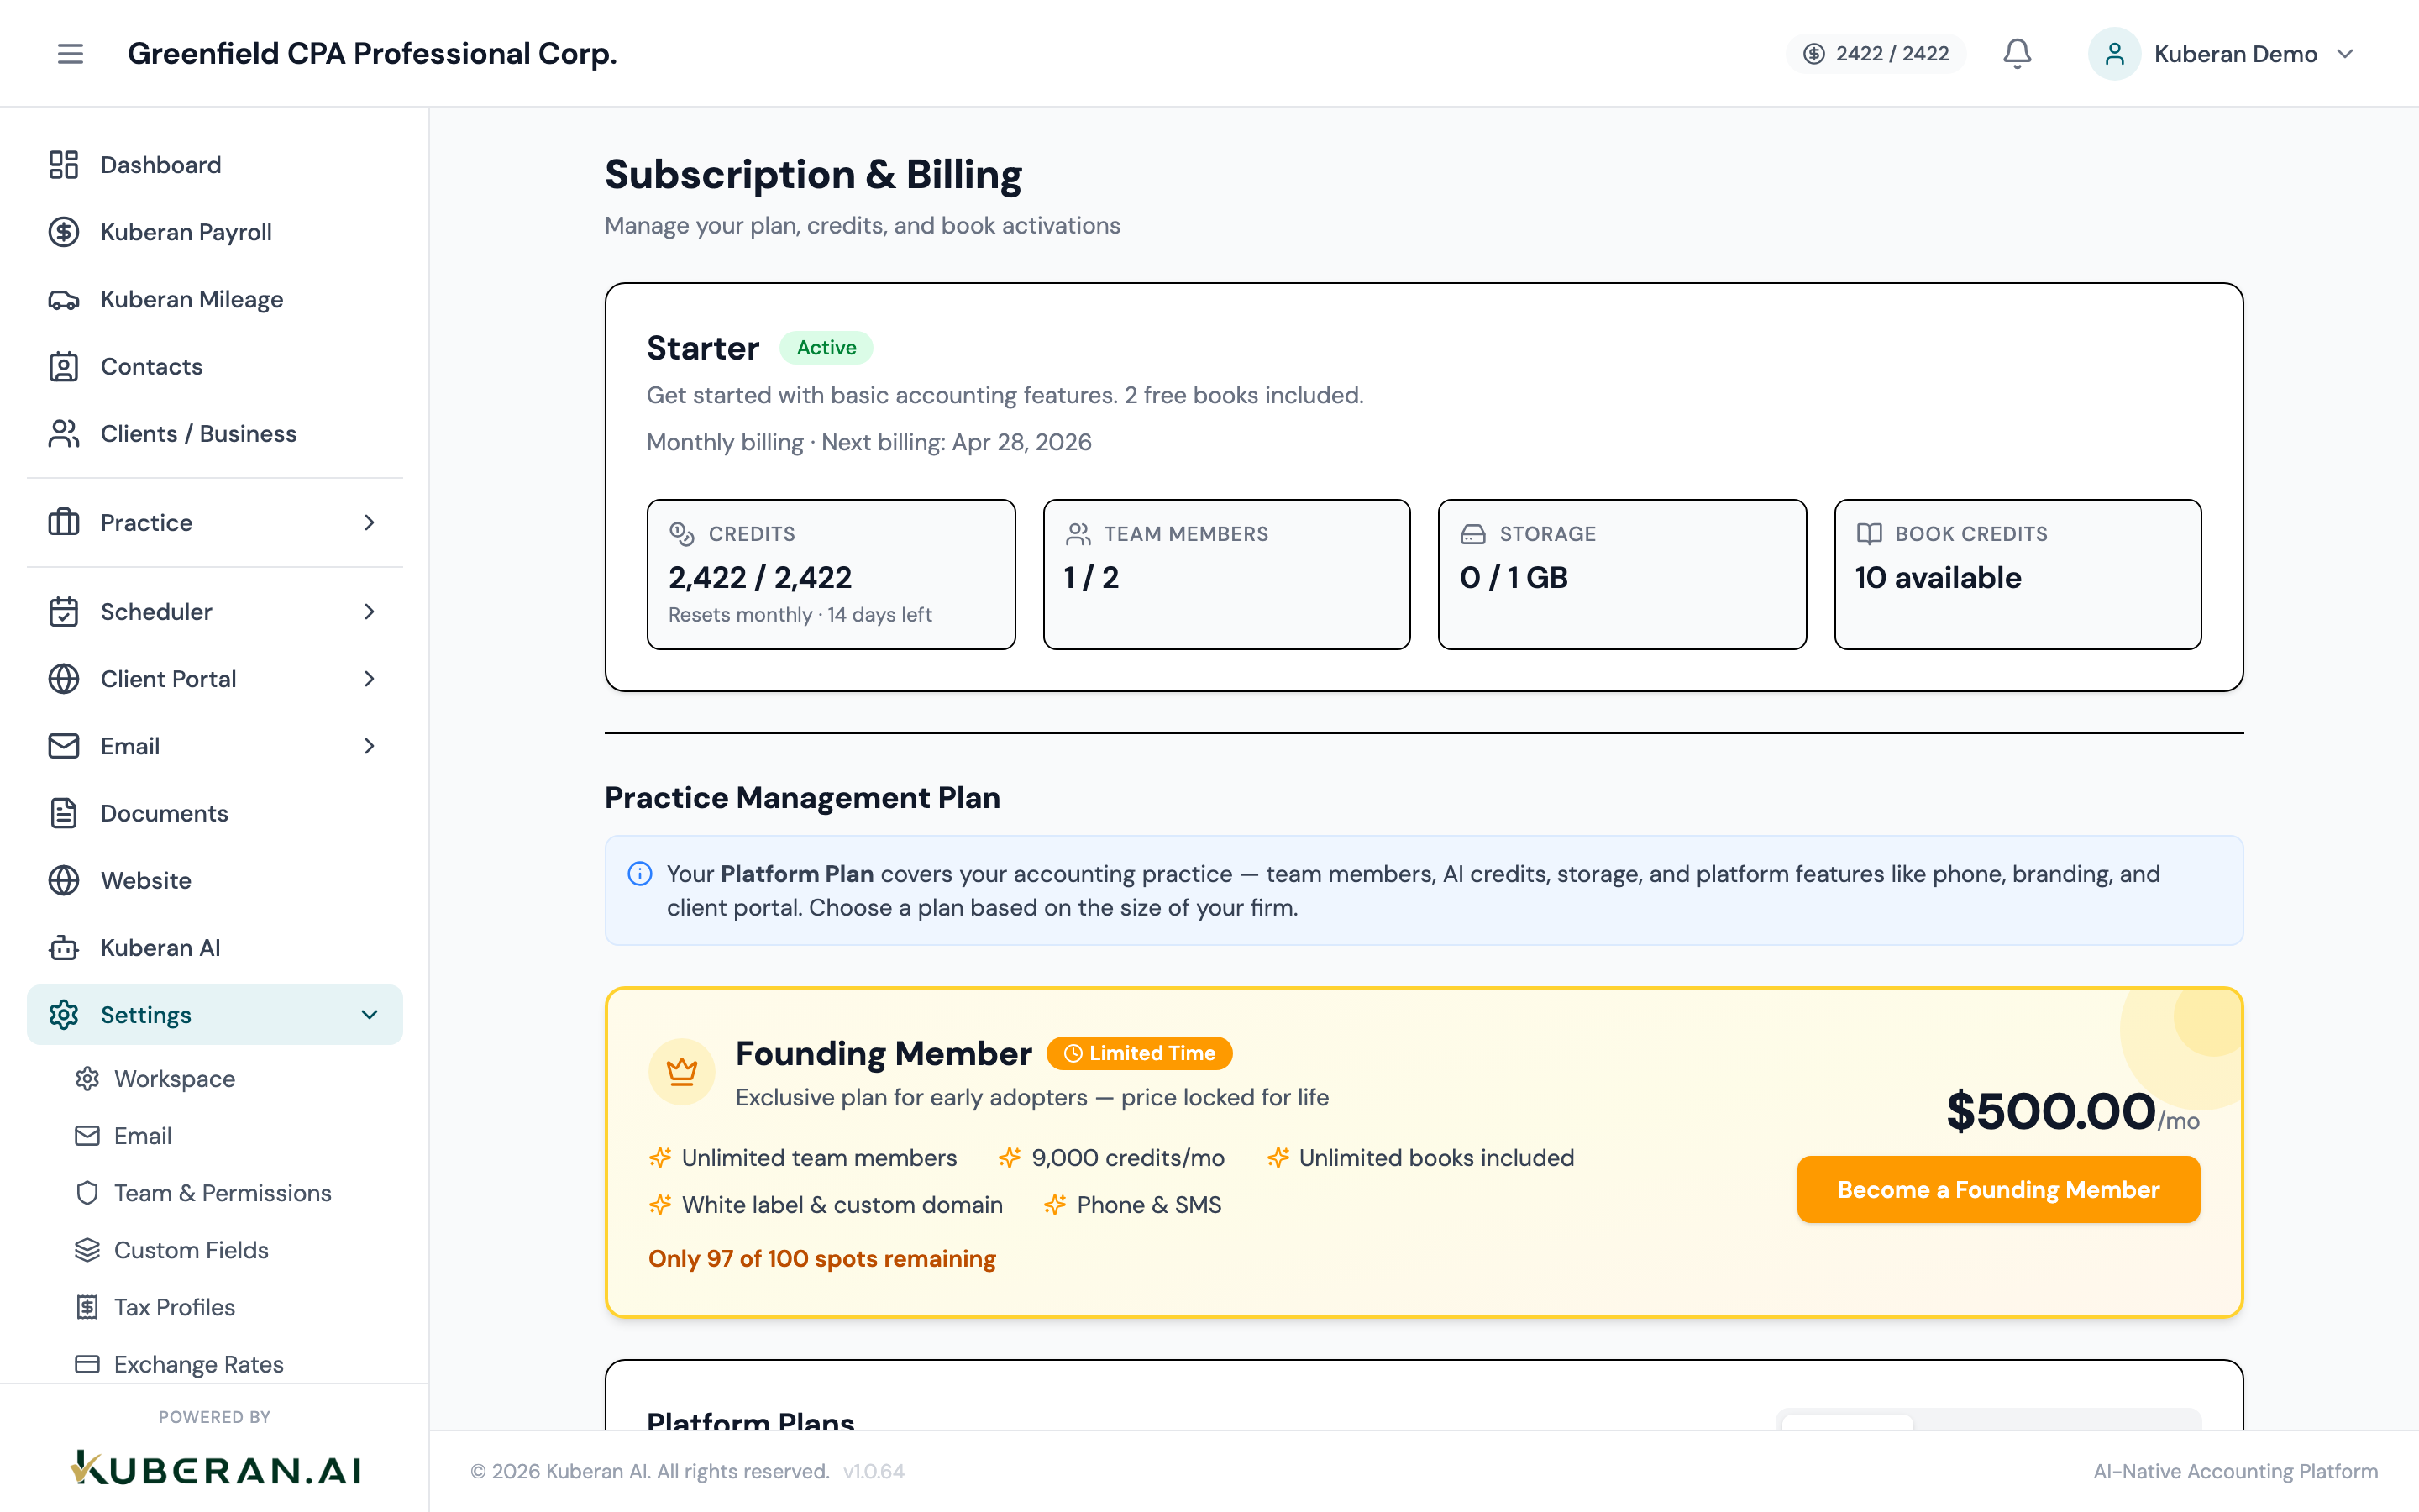Click the $500.00/mo price text
The height and width of the screenshot is (1512, 2419).
(2072, 1112)
